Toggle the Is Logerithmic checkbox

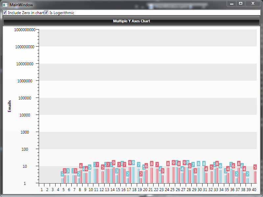point(46,12)
